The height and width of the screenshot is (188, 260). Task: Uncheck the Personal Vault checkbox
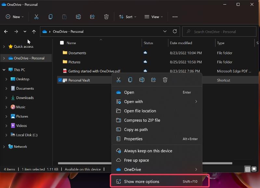coord(60,80)
